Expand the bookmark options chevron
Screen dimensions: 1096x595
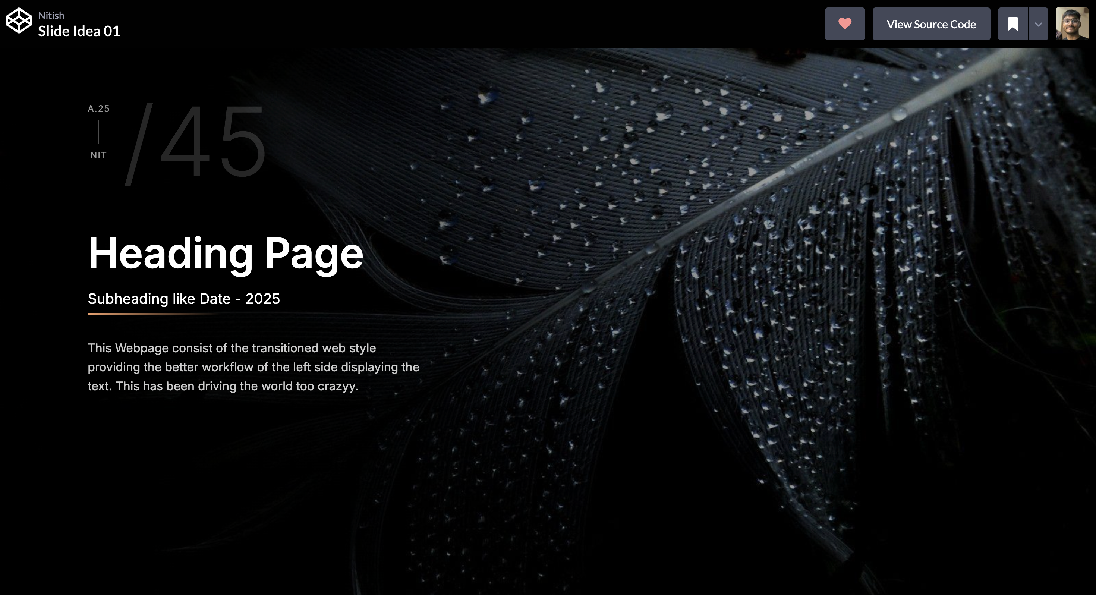[x=1038, y=24]
